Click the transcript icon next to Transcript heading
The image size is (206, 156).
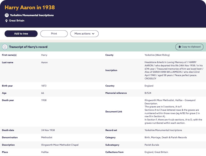click(5, 47)
